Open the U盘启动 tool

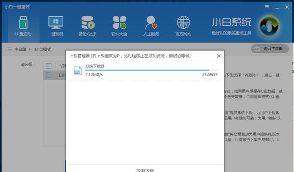point(24,26)
